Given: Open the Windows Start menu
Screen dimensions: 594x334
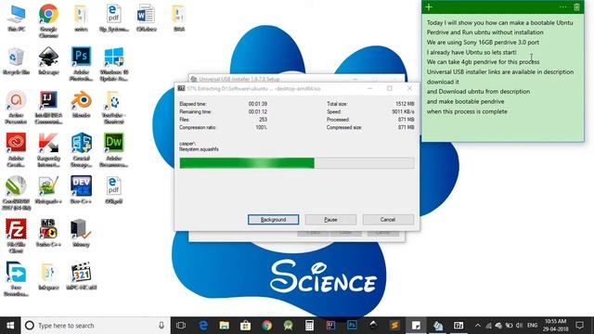Looking at the screenshot, I should pos(10,326).
